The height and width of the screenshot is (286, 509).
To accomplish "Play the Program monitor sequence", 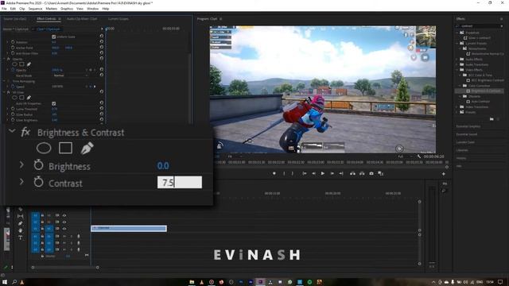I will pyautogui.click(x=323, y=173).
